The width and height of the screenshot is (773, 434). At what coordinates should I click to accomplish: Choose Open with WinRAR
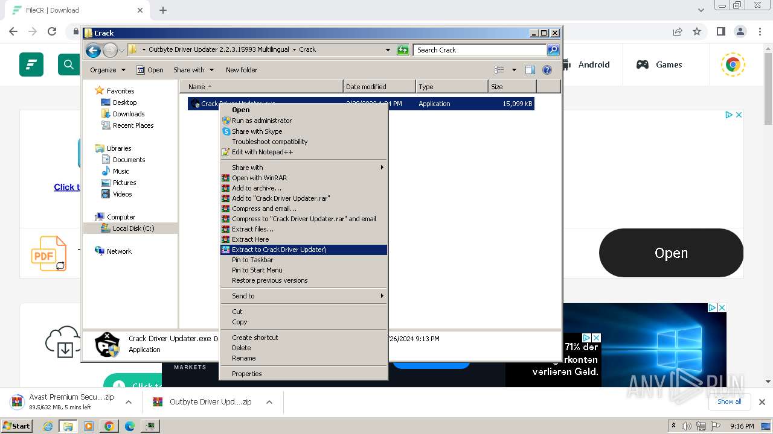tap(304, 178)
